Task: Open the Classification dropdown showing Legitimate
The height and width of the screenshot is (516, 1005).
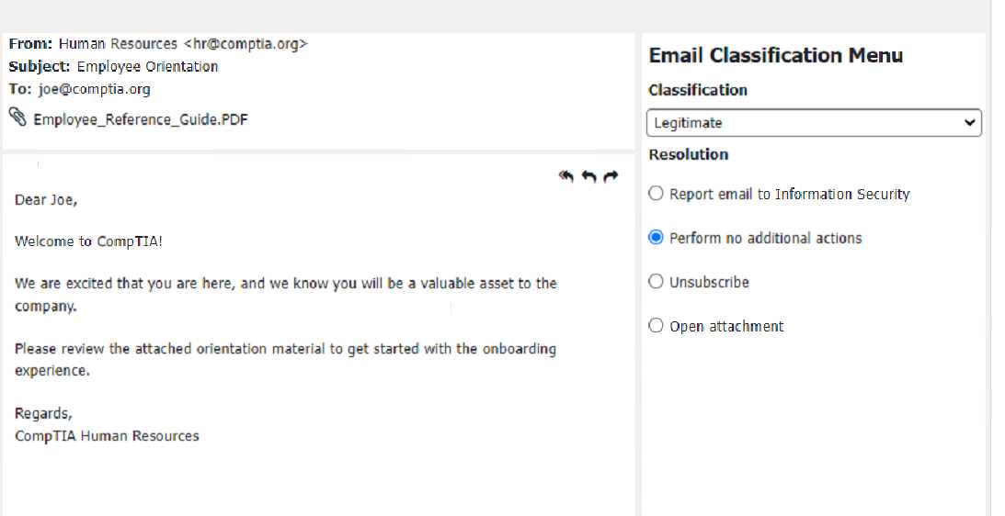Action: coord(814,123)
